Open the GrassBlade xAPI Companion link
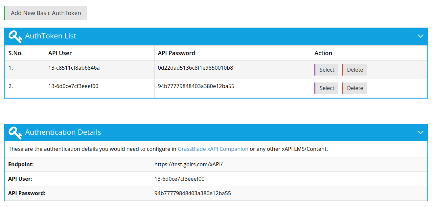The height and width of the screenshot is (207, 433). point(213,149)
